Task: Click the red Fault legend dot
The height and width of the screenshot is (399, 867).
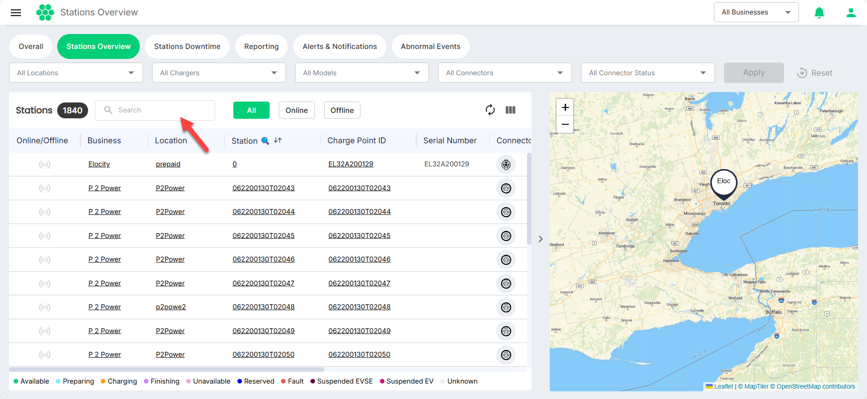Action: 283,381
